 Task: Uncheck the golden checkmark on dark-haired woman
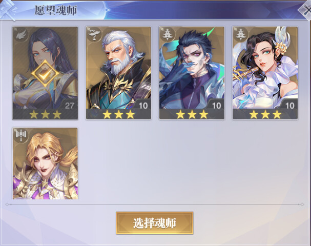tap(45, 74)
